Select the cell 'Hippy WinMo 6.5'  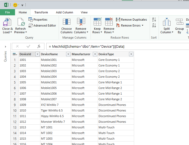[x=56, y=116]
